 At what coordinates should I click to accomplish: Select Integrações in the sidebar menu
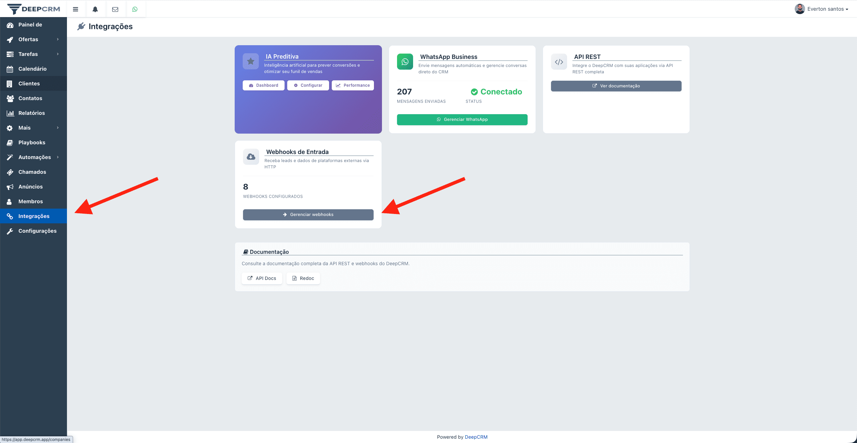point(34,216)
